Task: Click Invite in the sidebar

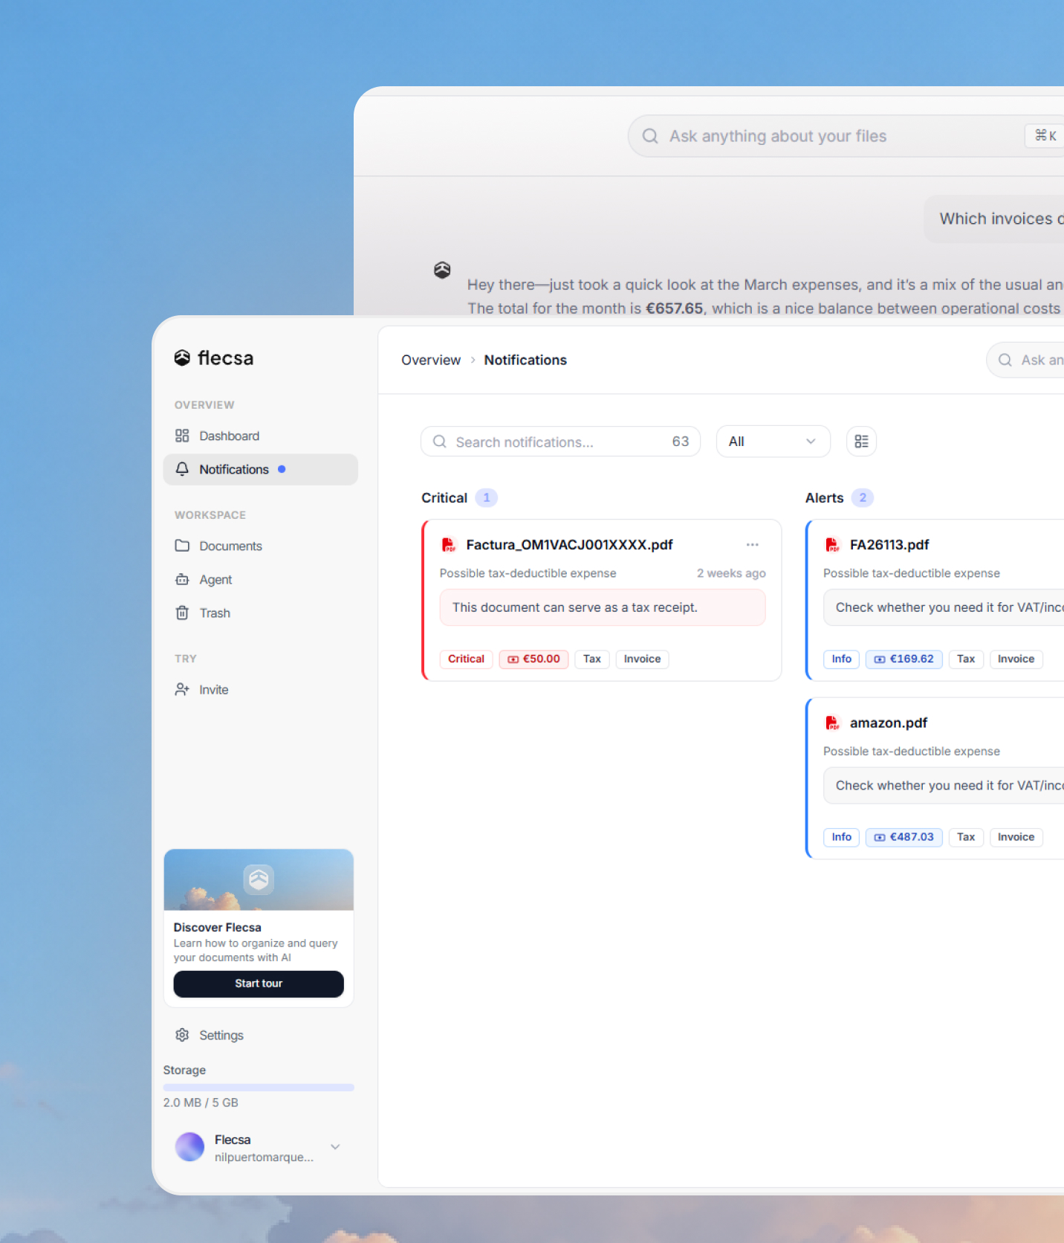Action: click(x=260, y=689)
